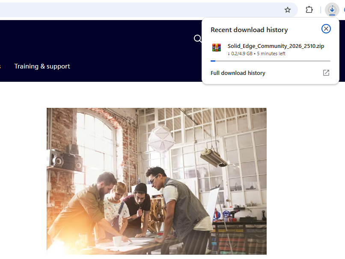Open the website search magnifier icon
The image size is (345, 259).
197,39
